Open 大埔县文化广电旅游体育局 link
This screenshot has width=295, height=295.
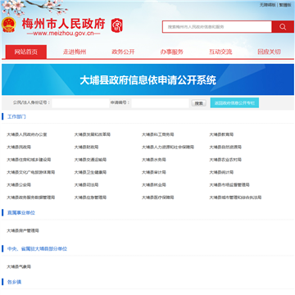pyautogui.click(x=31, y=172)
